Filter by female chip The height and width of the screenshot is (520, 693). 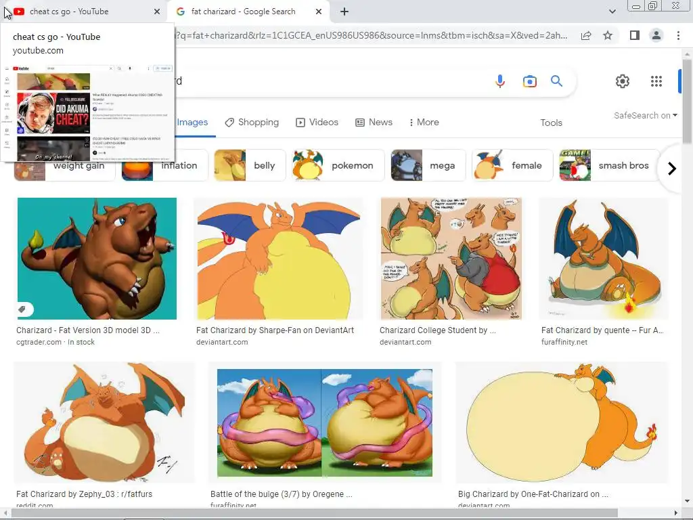(x=512, y=165)
